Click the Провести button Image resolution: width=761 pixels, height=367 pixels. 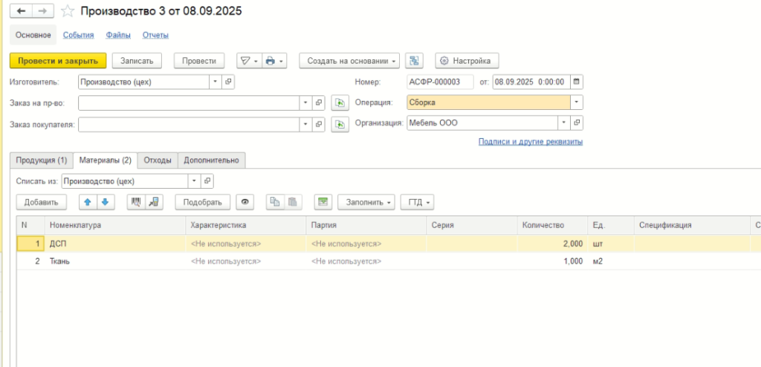coord(199,61)
